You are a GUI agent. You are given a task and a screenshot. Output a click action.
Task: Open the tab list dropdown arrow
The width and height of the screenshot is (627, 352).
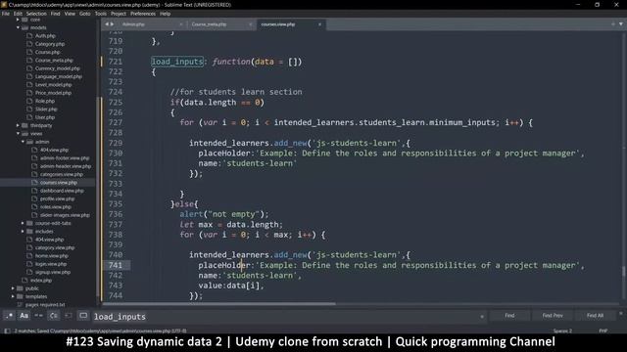621,24
